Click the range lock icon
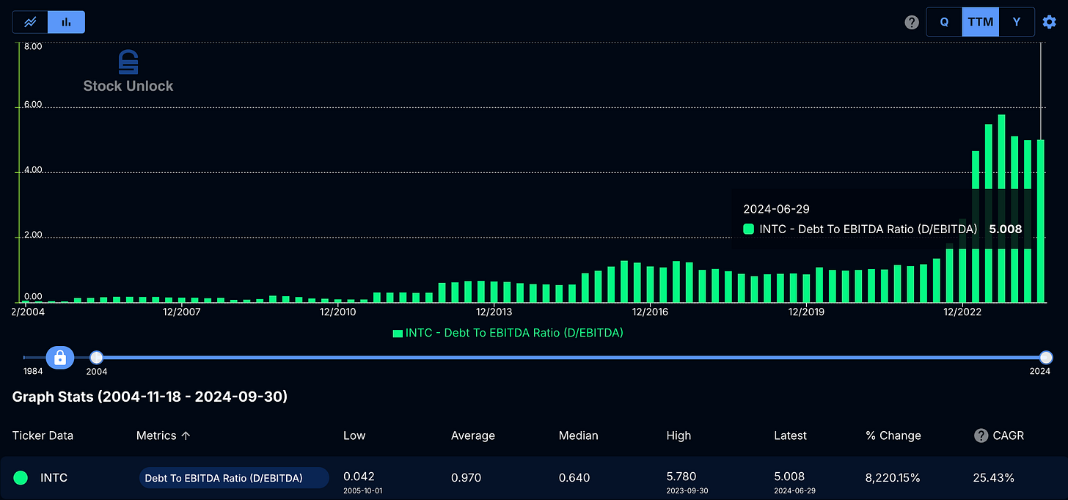 tap(60, 358)
